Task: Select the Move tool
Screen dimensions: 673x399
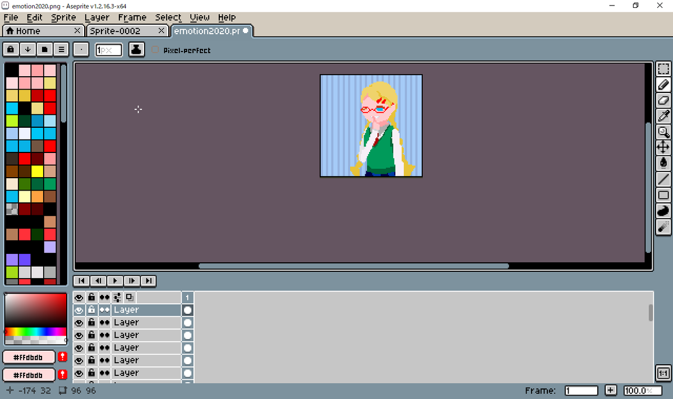Action: coord(663,147)
